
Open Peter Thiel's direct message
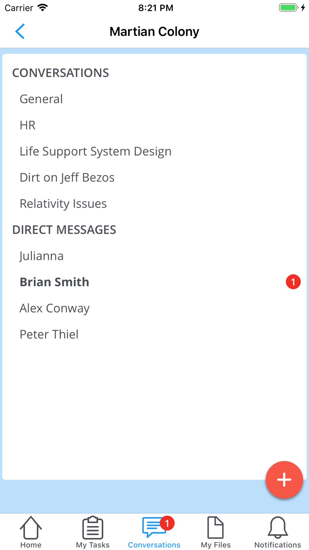coord(49,334)
